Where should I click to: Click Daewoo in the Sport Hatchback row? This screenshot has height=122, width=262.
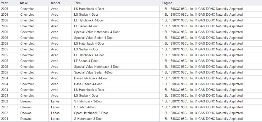coord(26,113)
